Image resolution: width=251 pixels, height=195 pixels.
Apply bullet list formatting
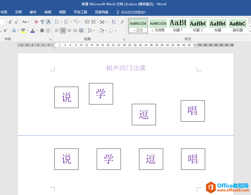57,22
